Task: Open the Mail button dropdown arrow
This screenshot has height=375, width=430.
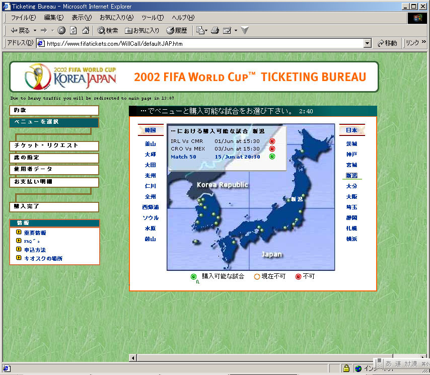Action: coord(206,30)
